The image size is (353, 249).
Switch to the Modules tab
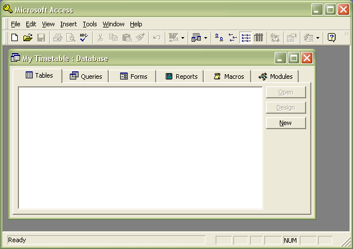point(276,77)
